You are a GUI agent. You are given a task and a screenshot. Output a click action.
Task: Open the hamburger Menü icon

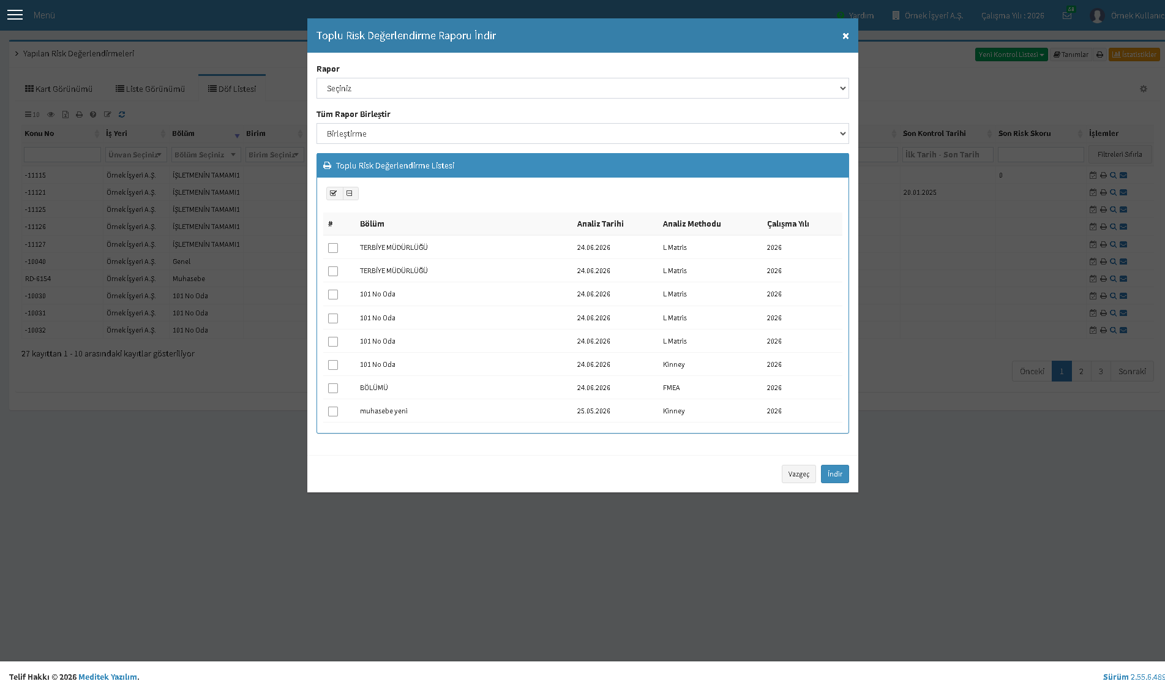click(x=15, y=15)
